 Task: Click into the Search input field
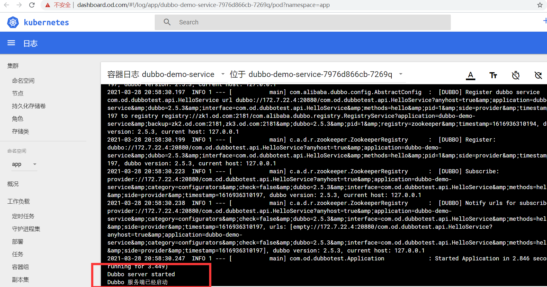pyautogui.click(x=302, y=22)
